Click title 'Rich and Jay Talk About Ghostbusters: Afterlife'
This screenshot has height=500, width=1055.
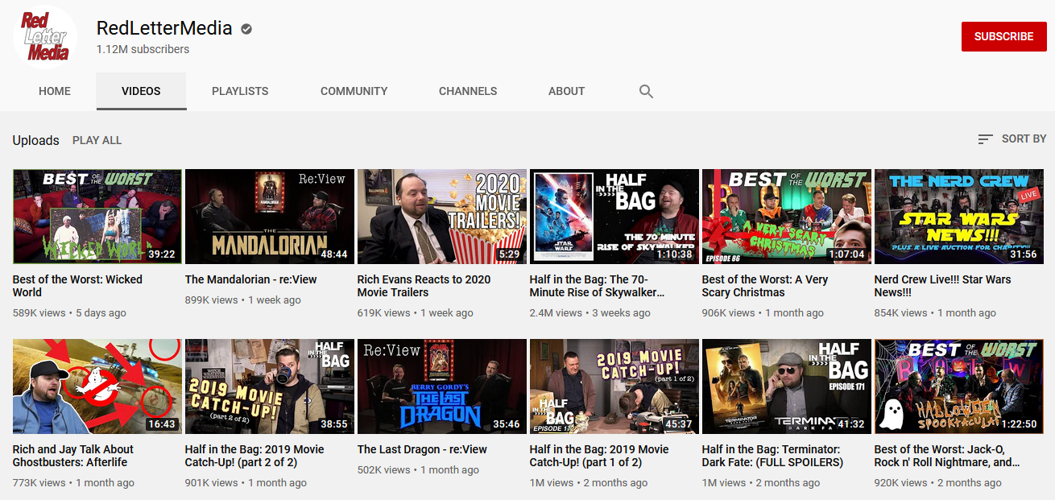point(73,456)
